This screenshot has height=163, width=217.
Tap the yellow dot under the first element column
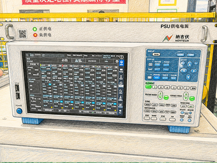click(x=52, y=107)
